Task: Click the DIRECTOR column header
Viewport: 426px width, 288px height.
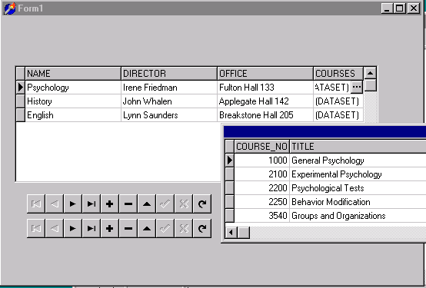Action: (x=169, y=74)
